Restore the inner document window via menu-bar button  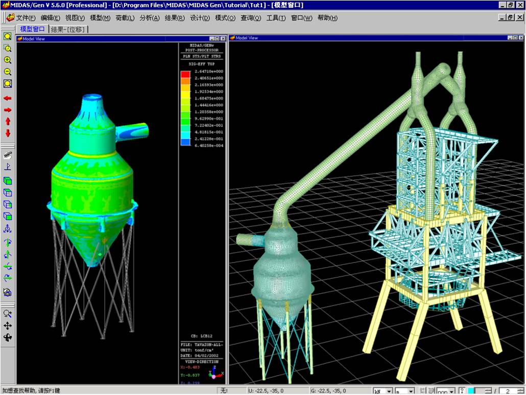[x=510, y=17]
